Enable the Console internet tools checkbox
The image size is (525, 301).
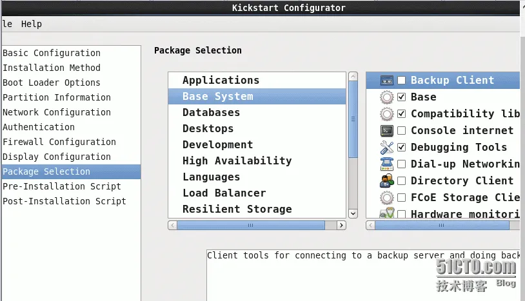pyautogui.click(x=401, y=130)
